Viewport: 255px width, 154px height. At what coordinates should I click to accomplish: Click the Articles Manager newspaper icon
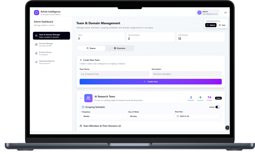click(36, 44)
